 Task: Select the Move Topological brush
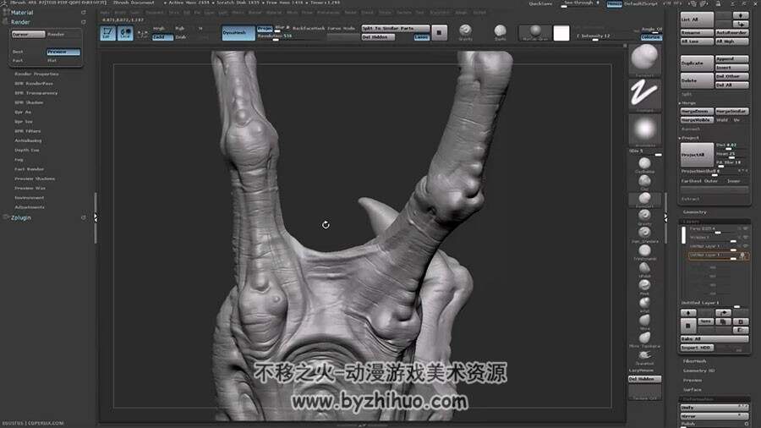644,338
